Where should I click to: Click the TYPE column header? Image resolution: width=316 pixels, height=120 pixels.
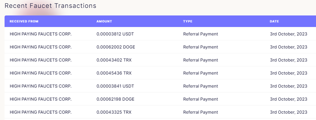coord(188,21)
